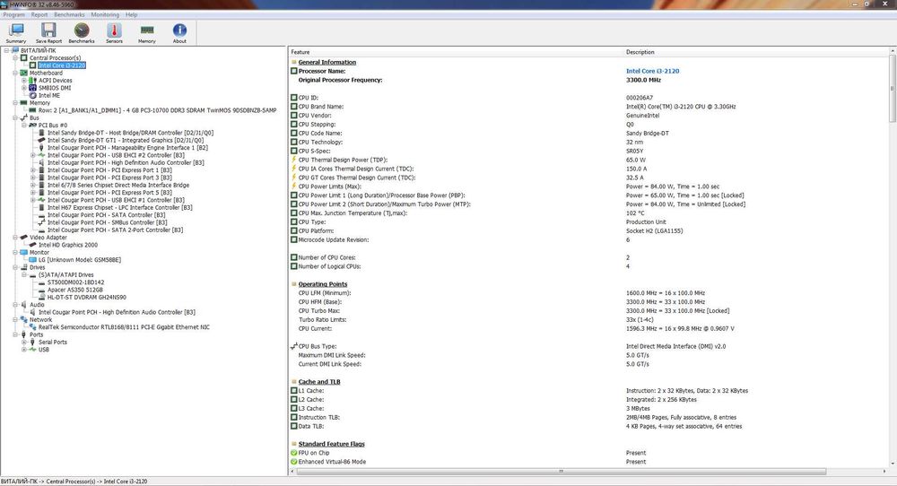The width and height of the screenshot is (897, 486).
Task: Open the Program menu
Action: pos(13,15)
